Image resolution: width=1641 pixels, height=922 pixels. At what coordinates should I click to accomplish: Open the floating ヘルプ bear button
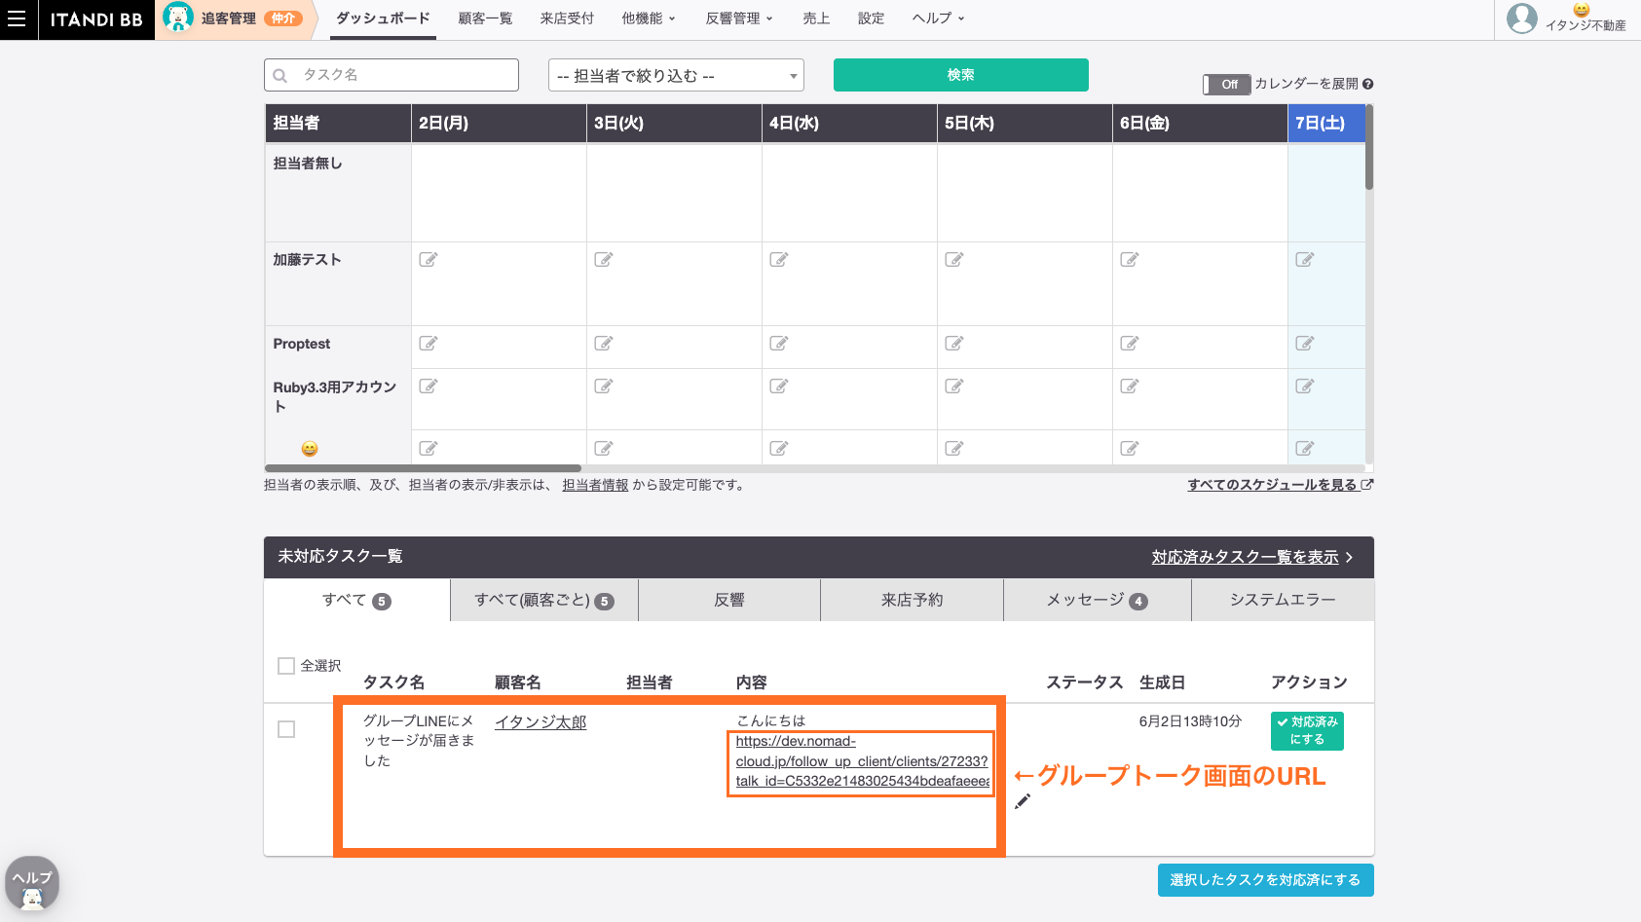pyautogui.click(x=32, y=884)
